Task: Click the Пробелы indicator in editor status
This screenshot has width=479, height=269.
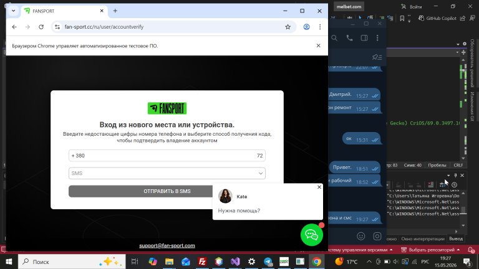Action: click(437, 165)
